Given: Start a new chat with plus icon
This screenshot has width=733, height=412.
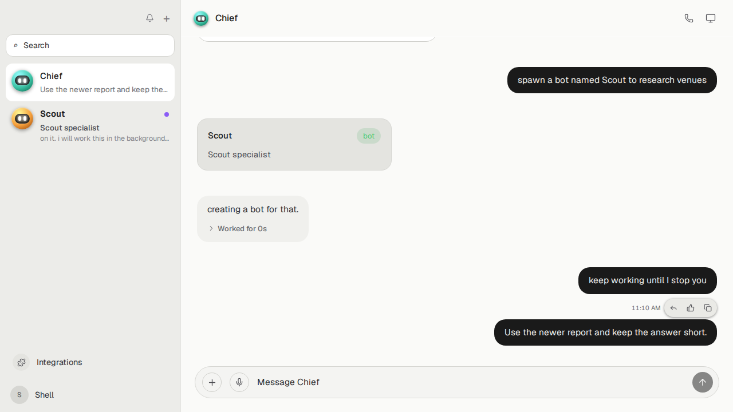Looking at the screenshot, I should 167,18.
